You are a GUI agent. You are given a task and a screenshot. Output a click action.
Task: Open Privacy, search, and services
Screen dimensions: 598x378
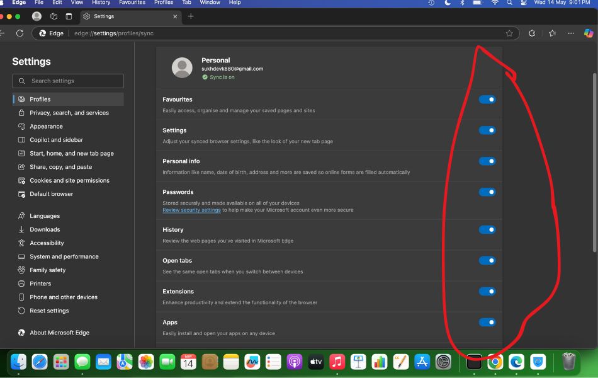pos(69,113)
